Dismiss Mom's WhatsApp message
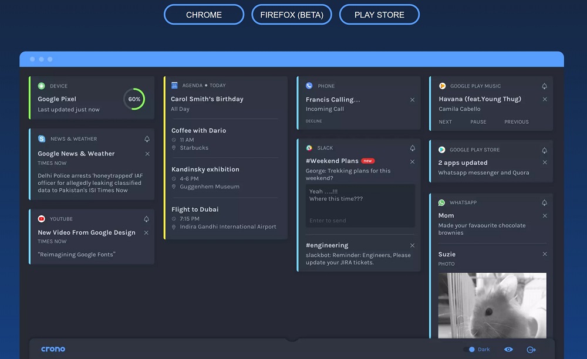The image size is (587, 359). click(x=545, y=216)
